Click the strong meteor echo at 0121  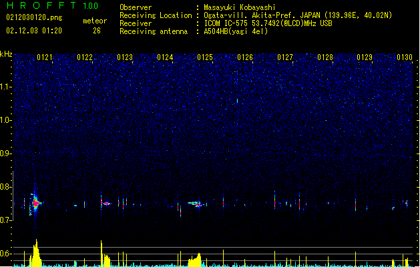(35, 204)
